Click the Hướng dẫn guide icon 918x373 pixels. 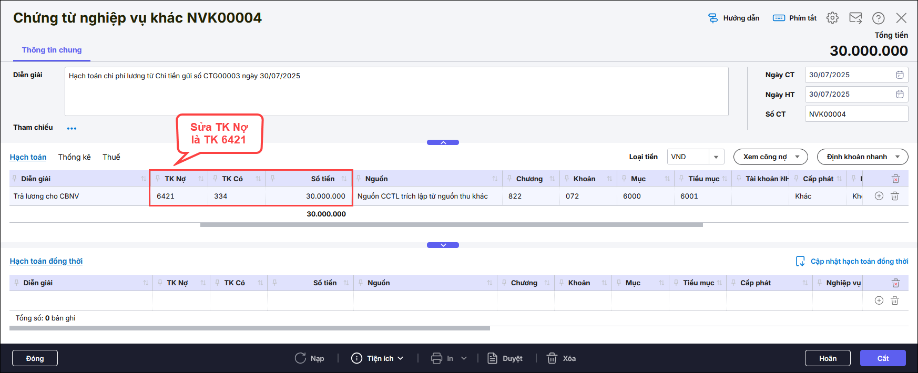pyautogui.click(x=713, y=18)
